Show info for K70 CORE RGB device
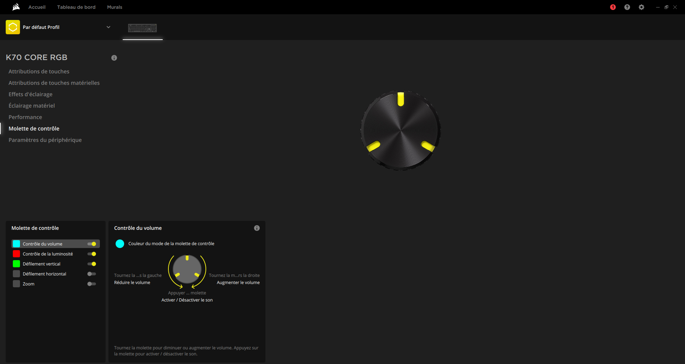The image size is (685, 364). (x=114, y=58)
